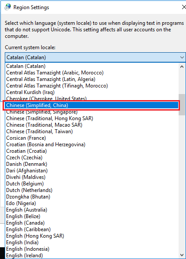
Task: Pick English (Canada) from the list
Action: [x=92, y=223]
